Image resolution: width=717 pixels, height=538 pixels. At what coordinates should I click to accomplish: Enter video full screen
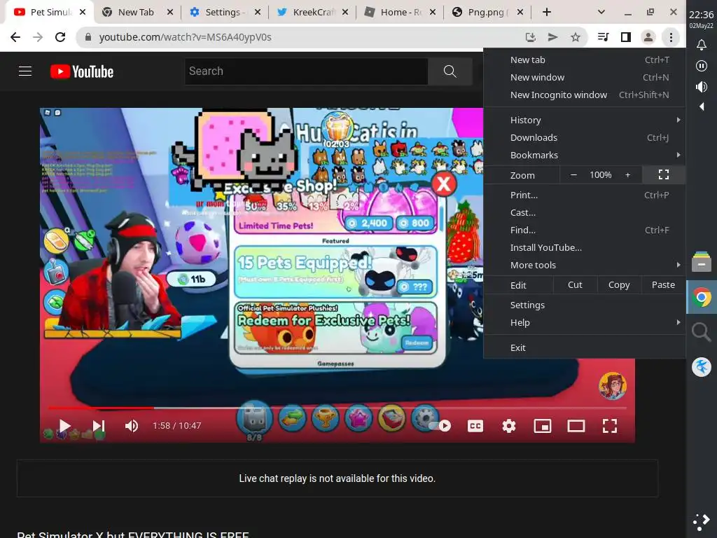pos(610,426)
